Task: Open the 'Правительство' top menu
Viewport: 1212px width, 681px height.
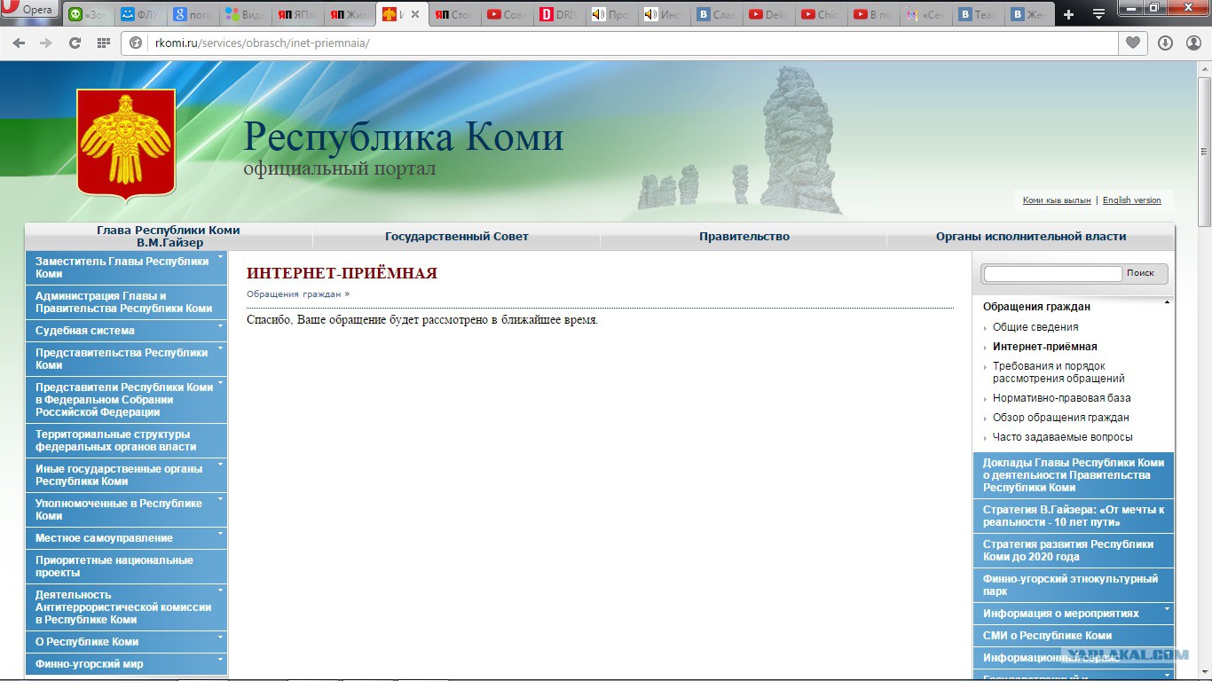Action: pyautogui.click(x=744, y=236)
